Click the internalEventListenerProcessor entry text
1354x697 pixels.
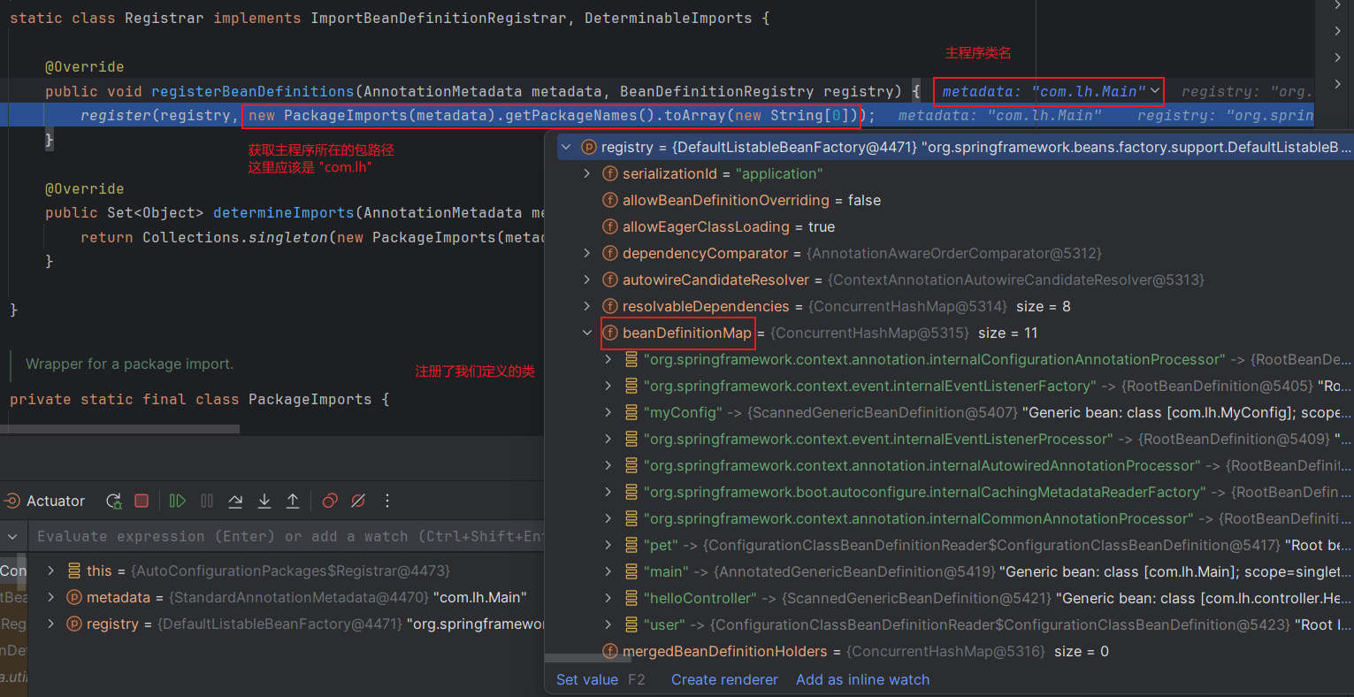877,439
